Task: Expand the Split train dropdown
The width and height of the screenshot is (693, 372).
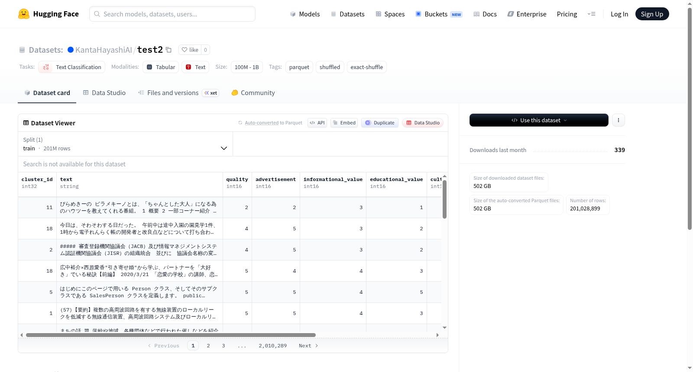Action: click(125, 144)
